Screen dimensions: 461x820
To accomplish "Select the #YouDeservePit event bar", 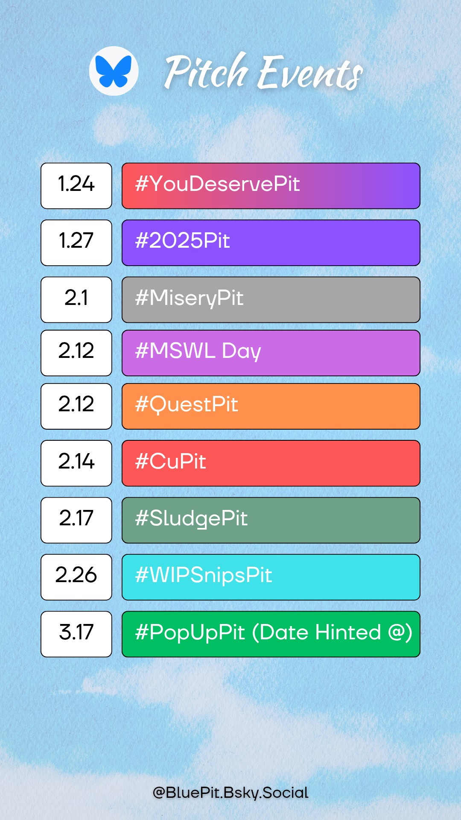I will [x=271, y=186].
